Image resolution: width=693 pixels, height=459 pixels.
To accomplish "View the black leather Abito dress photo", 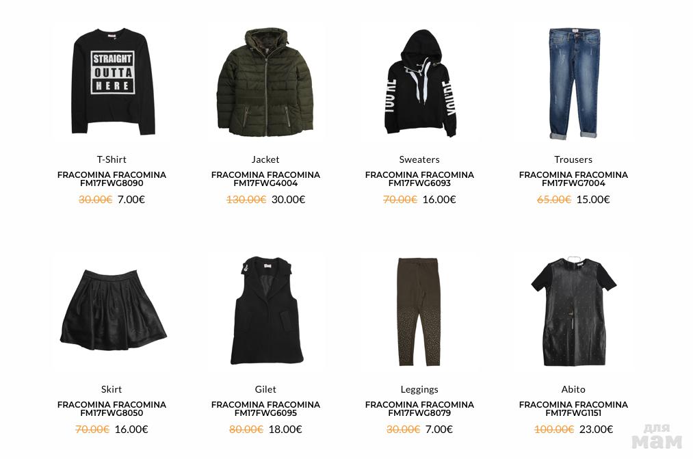I will tap(574, 311).
